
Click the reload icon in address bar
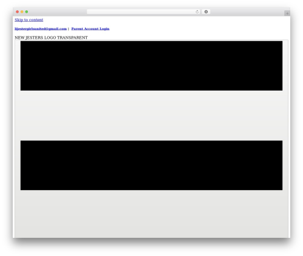click(197, 12)
